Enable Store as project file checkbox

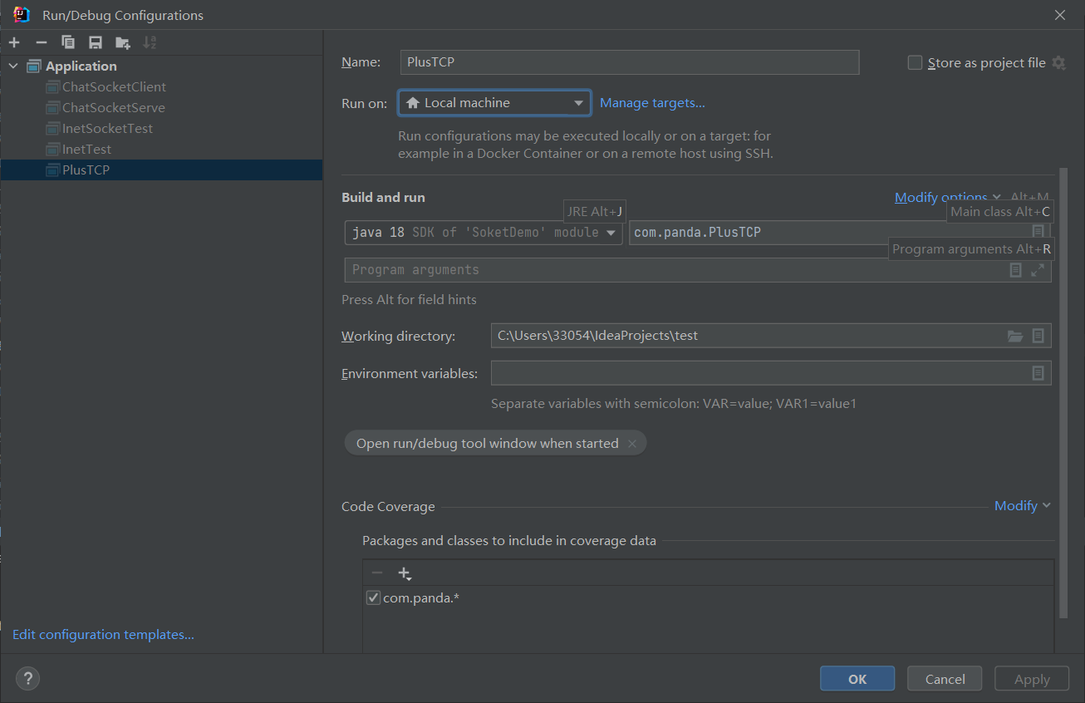[915, 63]
